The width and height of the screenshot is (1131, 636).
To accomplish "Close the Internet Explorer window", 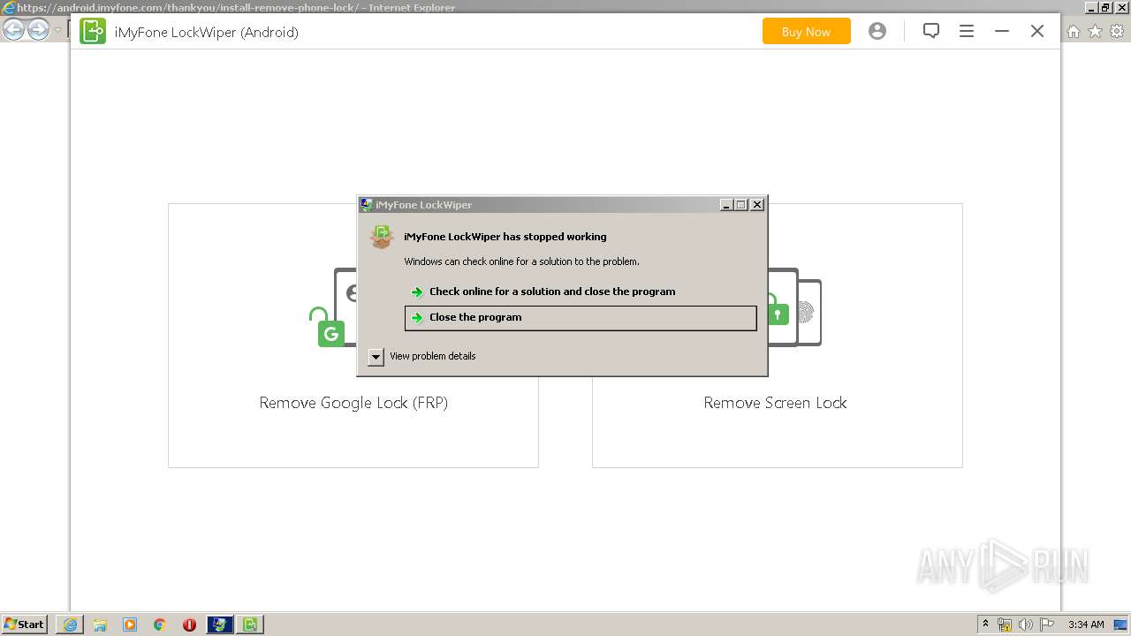I will coord(1120,7).
